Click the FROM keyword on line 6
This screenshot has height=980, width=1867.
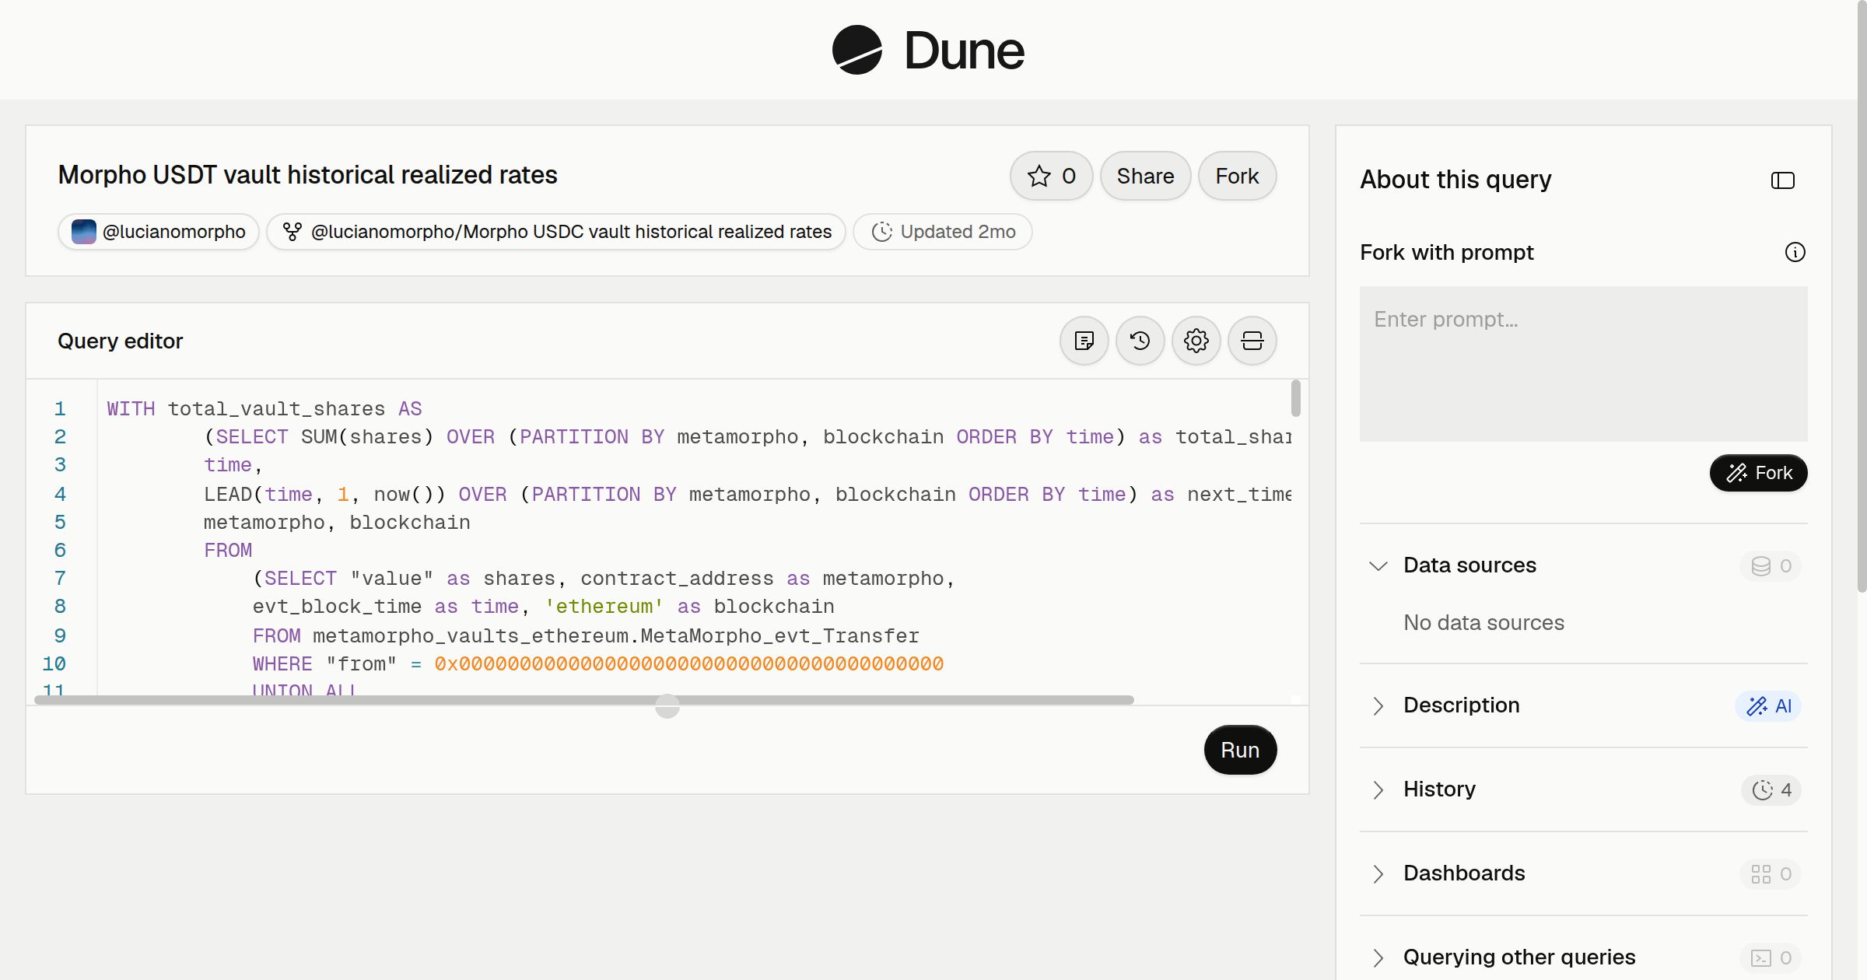[x=228, y=551]
